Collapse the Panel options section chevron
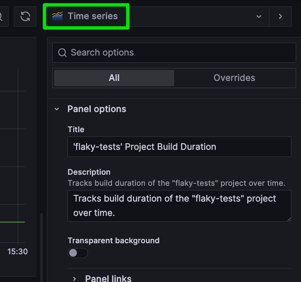The image size is (301, 282). [x=56, y=109]
